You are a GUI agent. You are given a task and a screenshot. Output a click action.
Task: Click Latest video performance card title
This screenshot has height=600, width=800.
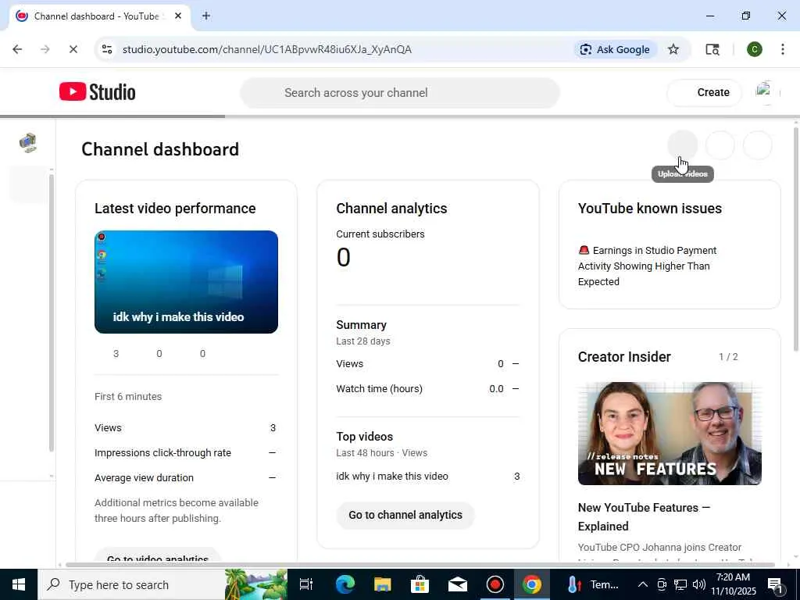tap(175, 208)
